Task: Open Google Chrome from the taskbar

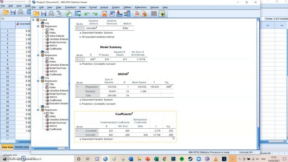Action: (x=165, y=159)
